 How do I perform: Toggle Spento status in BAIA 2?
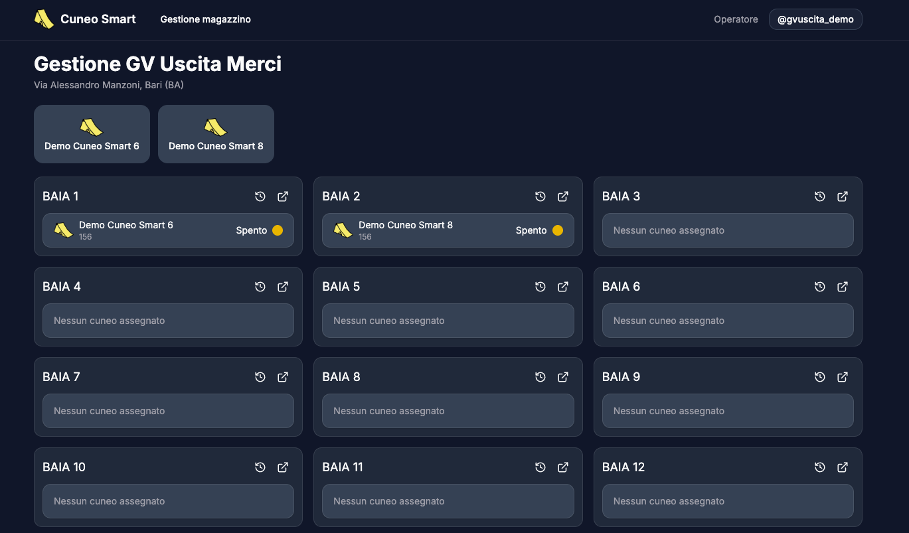coord(558,230)
